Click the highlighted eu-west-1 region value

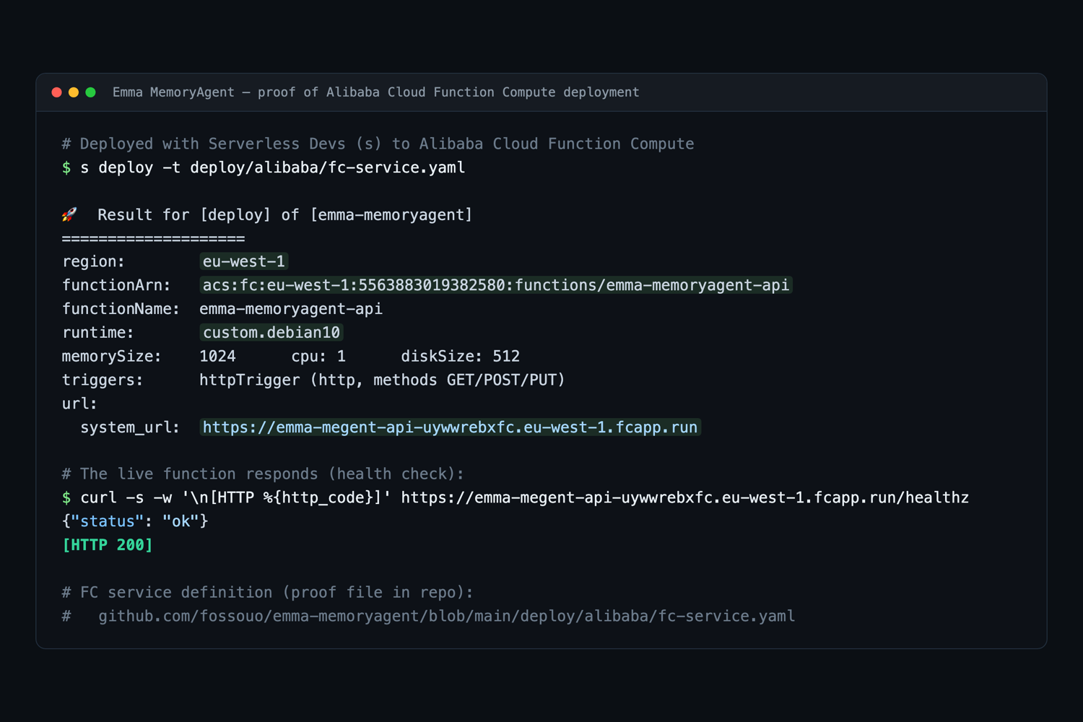[244, 261]
